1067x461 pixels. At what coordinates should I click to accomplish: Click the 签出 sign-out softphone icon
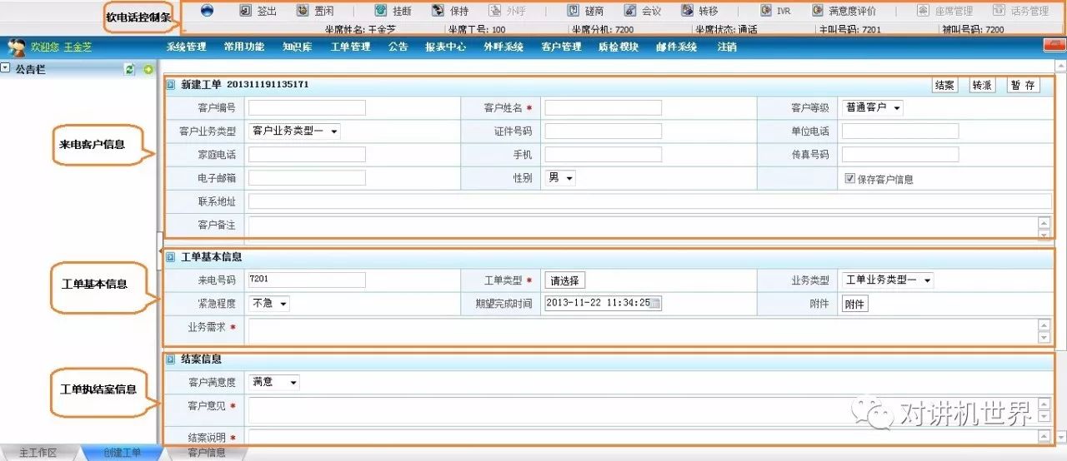click(x=246, y=11)
